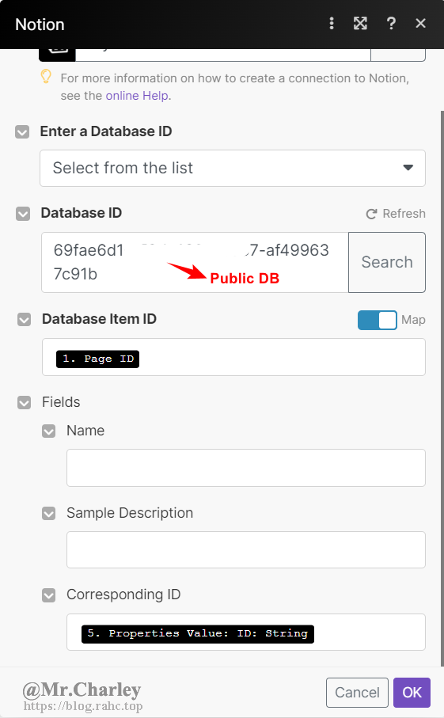Viewport: 444px width, 718px height.
Task: Click the Search button beside Database ID
Action: click(x=387, y=262)
